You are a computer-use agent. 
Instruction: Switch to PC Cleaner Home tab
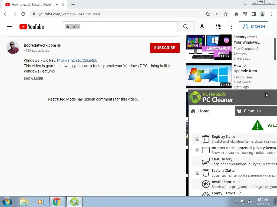pos(212,111)
